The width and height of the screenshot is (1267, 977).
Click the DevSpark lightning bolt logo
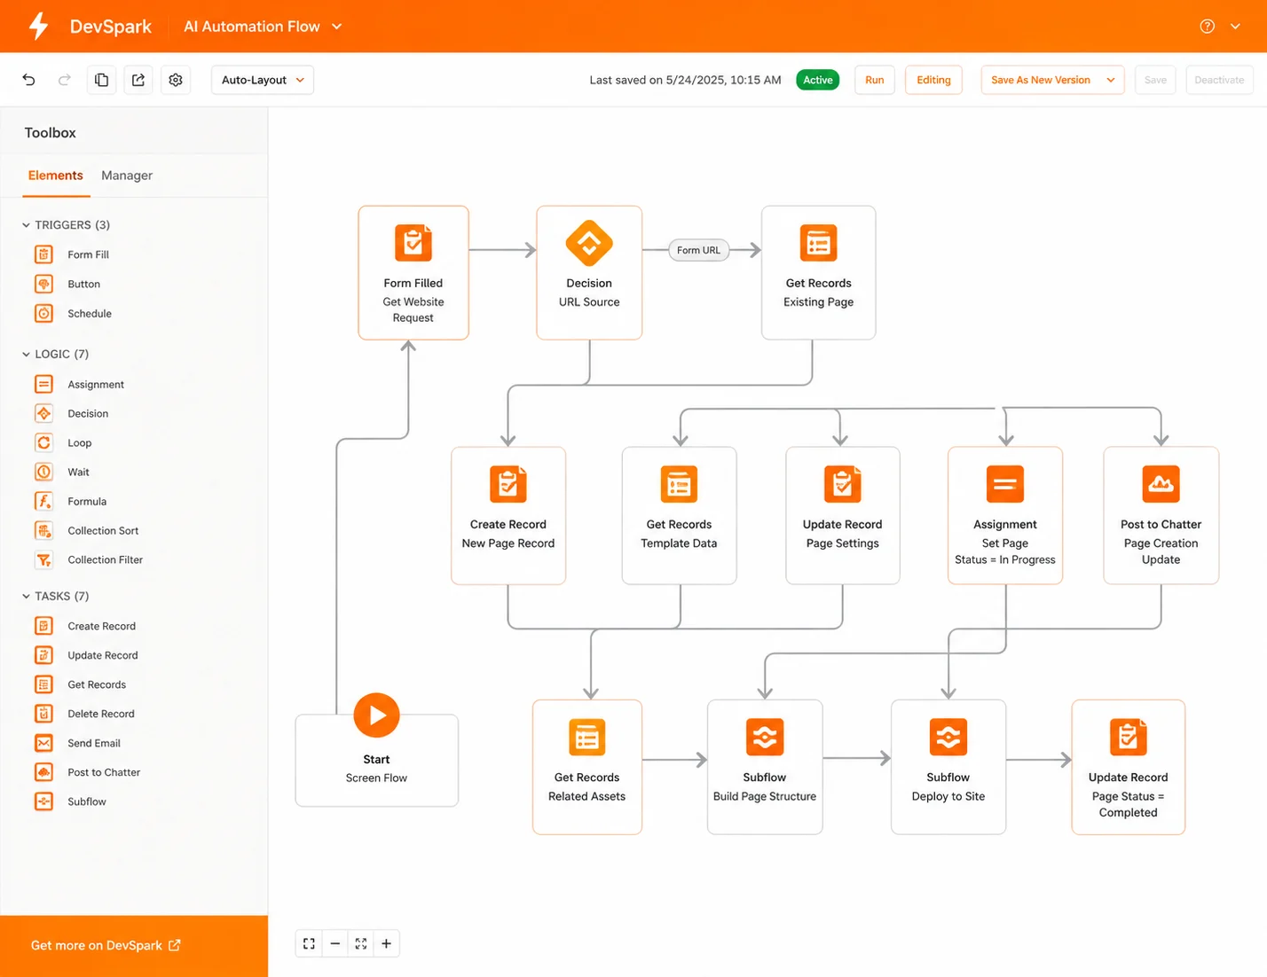pos(38,26)
